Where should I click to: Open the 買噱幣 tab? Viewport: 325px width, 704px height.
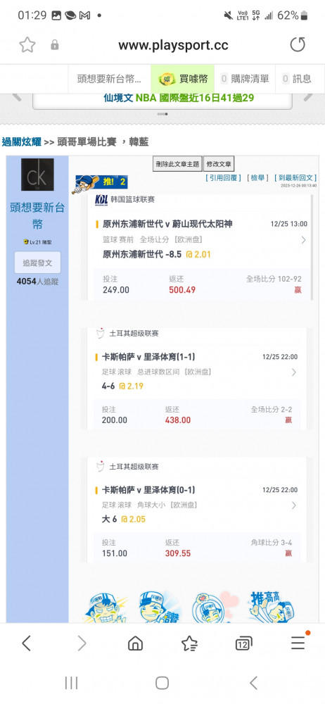[x=183, y=79]
